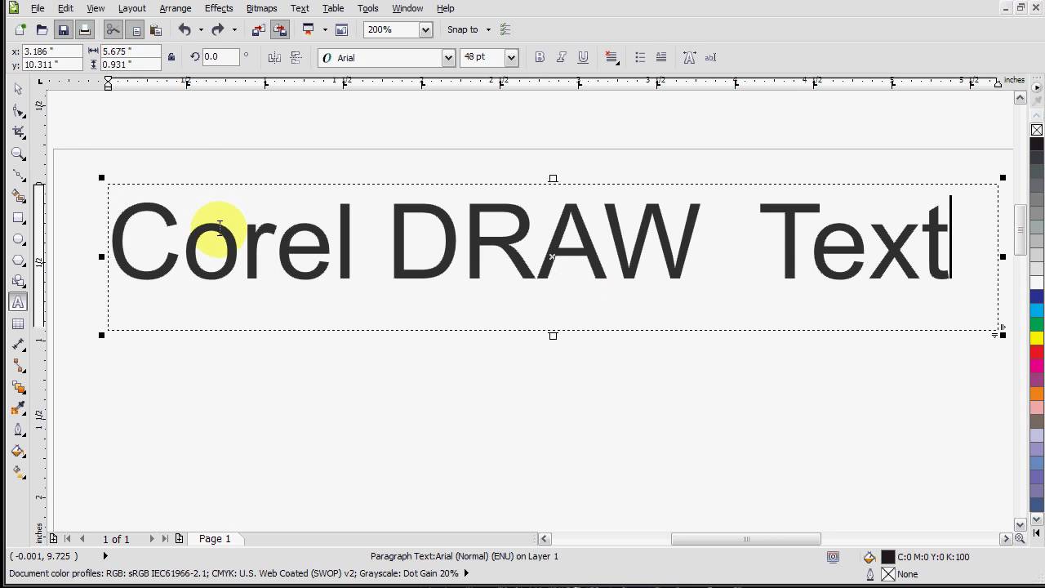Screen dimensions: 1045x588
Task: Select the Dimension tool
Action: (18, 345)
